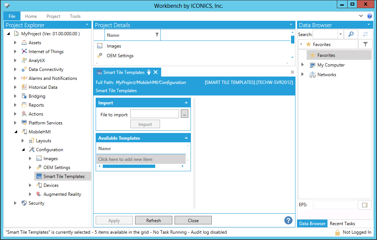This screenshot has width=377, height=240.
Task: Click the Assets node icon
Action: point(24,43)
